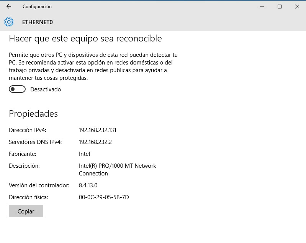Click the physical address 00-0C-29-05-5B-7D
Screen dimensions: 306x243
click(x=104, y=197)
